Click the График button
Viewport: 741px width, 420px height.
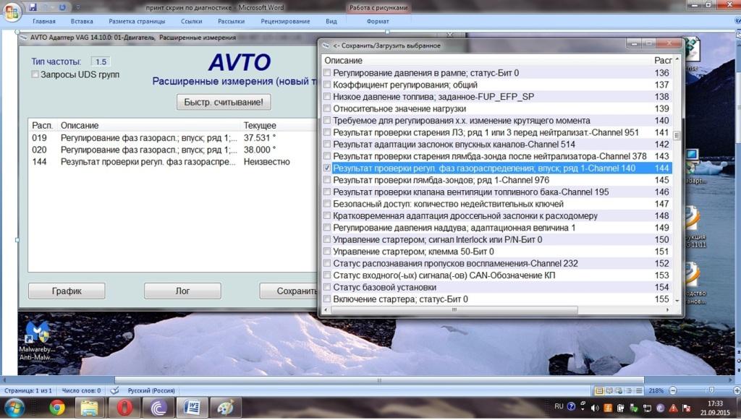tap(67, 291)
